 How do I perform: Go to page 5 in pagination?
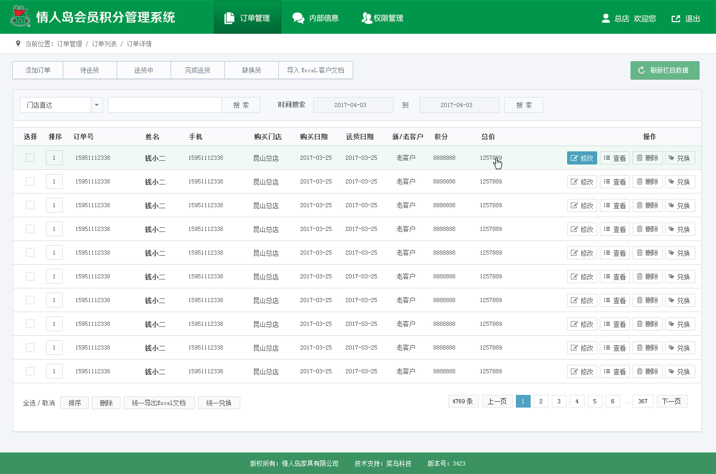[595, 401]
